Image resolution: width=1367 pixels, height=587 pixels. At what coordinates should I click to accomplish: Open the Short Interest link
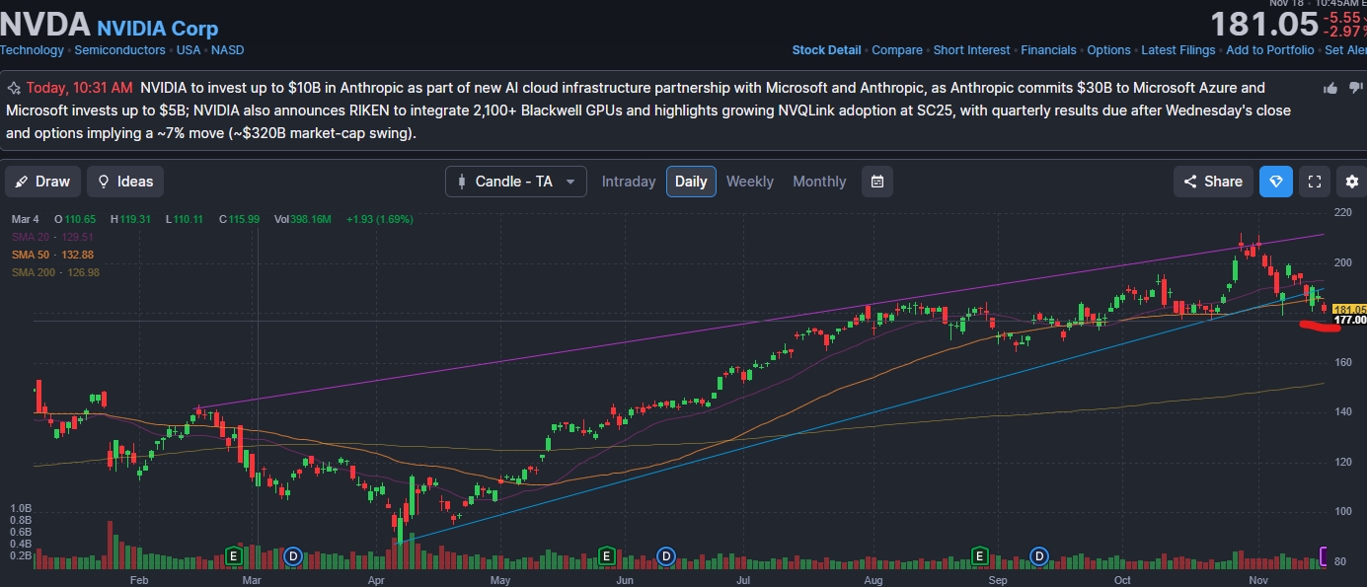pos(971,50)
